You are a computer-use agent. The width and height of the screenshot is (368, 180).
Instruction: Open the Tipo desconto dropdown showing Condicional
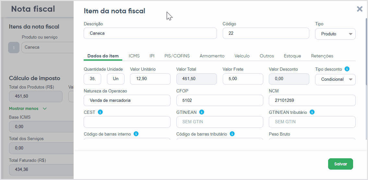pyautogui.click(x=335, y=79)
